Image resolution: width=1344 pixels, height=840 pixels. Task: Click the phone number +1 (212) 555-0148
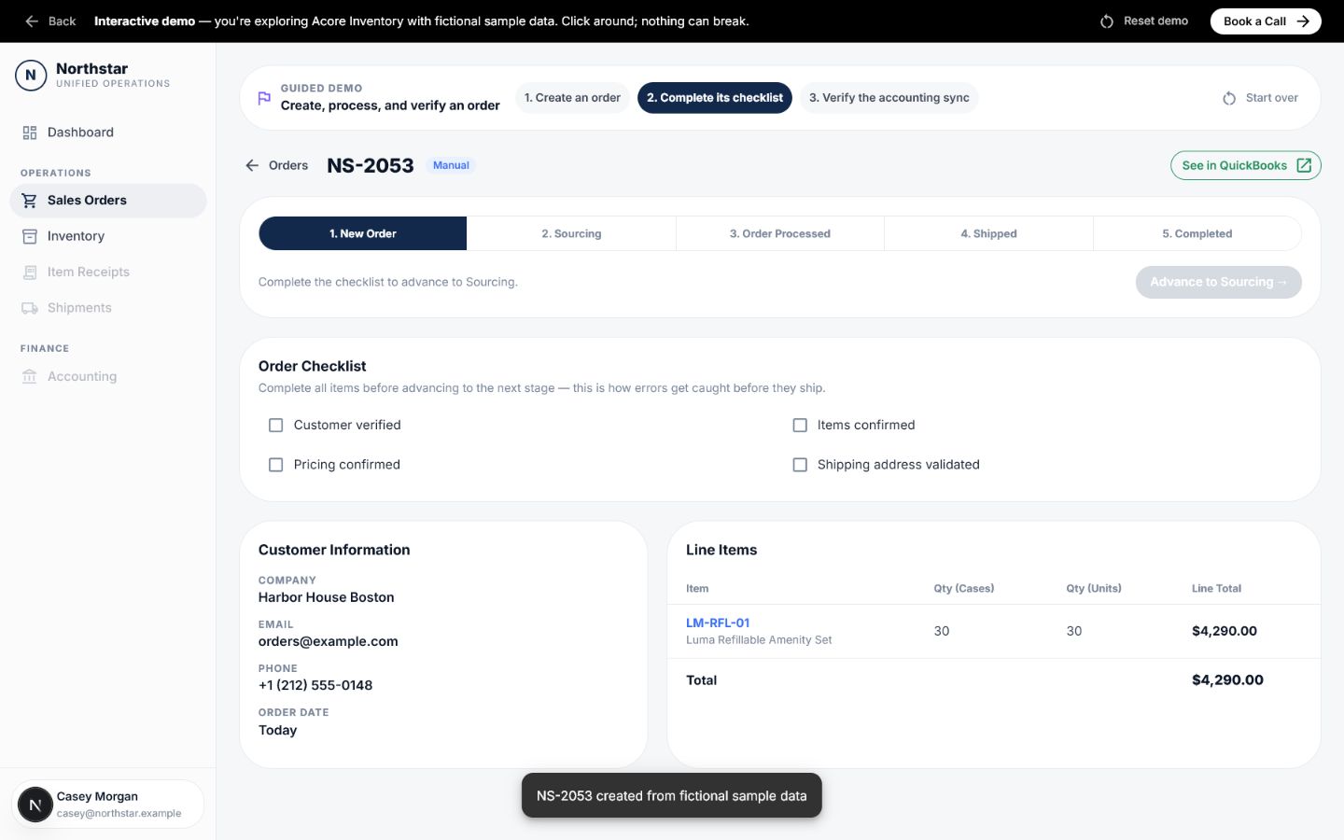pyautogui.click(x=315, y=685)
